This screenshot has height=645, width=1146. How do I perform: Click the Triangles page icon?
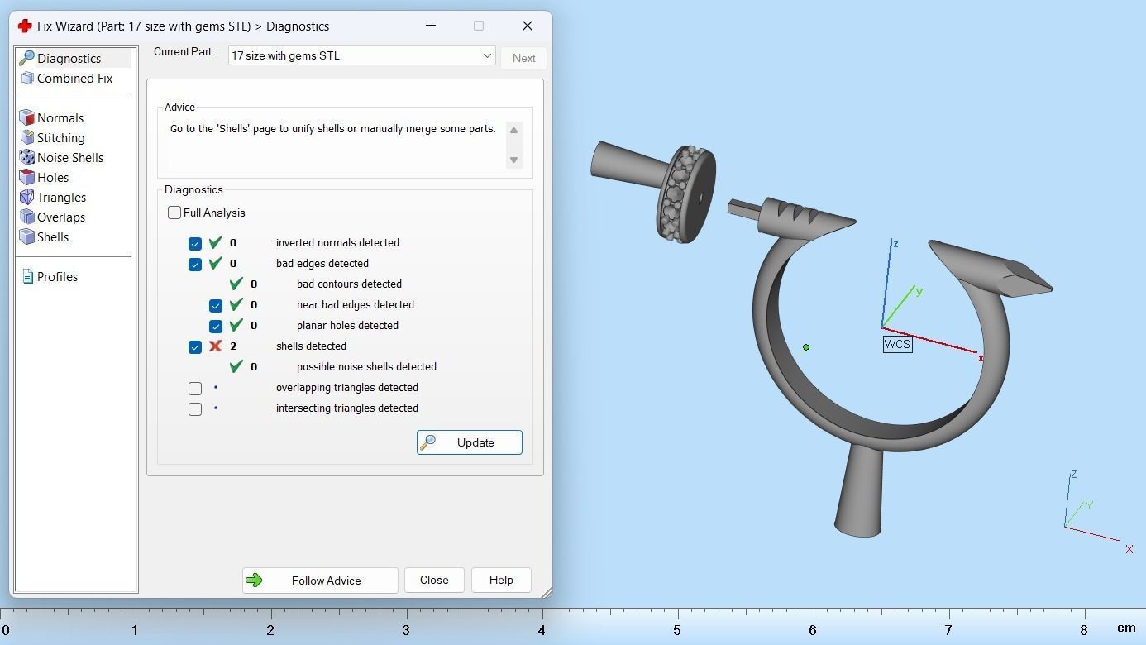(26, 197)
